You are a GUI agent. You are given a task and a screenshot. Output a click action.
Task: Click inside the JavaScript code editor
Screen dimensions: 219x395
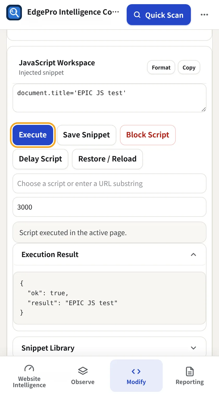[x=110, y=98]
